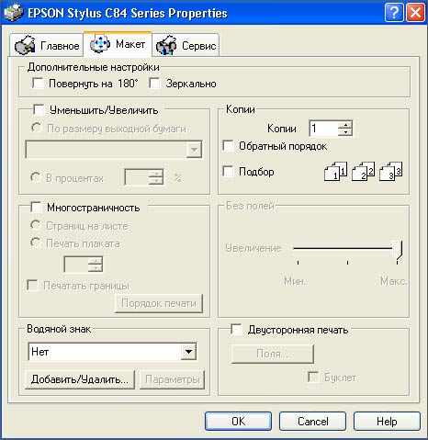This screenshot has width=428, height=440.
Task: Click the third collate pages icon labeled 3
Action: coord(390,171)
